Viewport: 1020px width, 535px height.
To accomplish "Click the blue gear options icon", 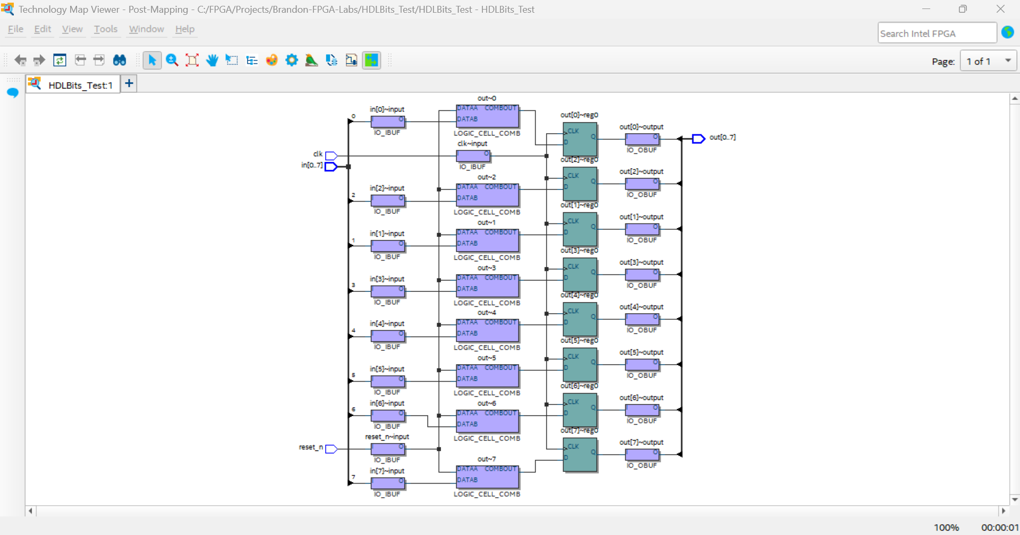I will point(292,61).
